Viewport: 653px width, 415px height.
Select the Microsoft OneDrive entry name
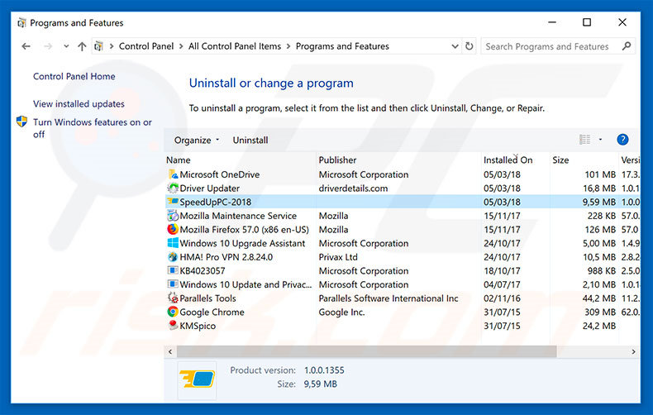point(220,174)
